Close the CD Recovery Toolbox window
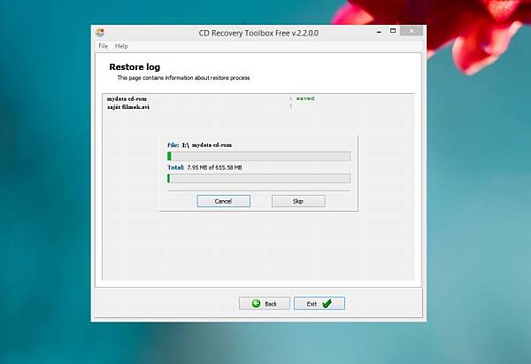The height and width of the screenshot is (364, 531). (x=412, y=31)
